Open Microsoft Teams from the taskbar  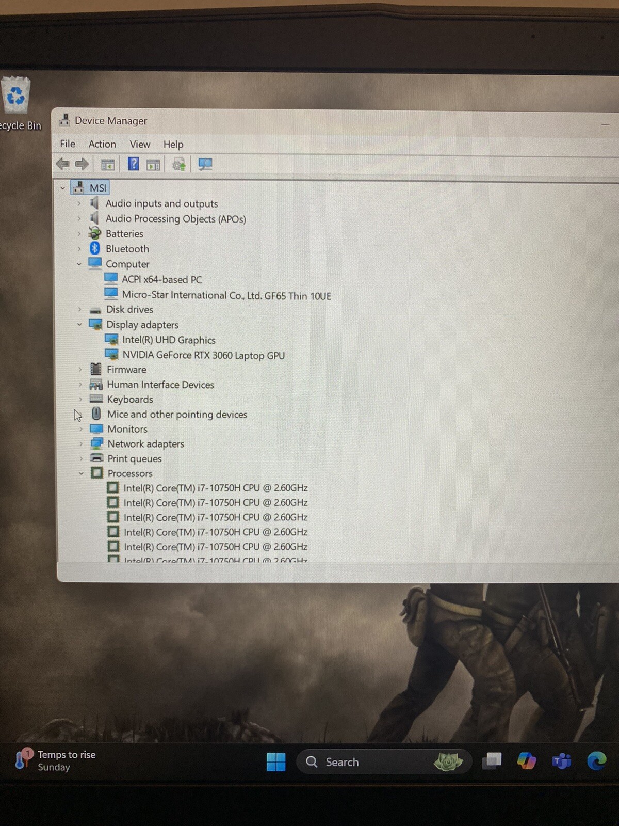click(561, 761)
